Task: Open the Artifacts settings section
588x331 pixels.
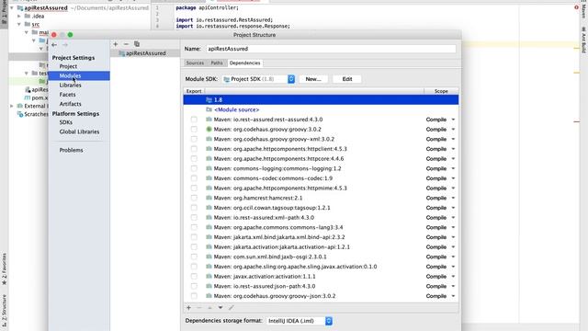Action: [x=70, y=104]
